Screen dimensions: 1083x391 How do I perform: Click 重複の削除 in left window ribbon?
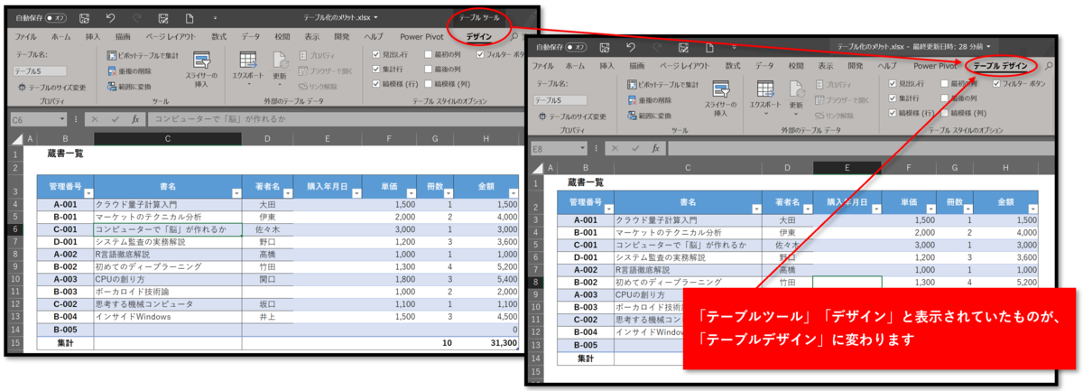[x=129, y=71]
